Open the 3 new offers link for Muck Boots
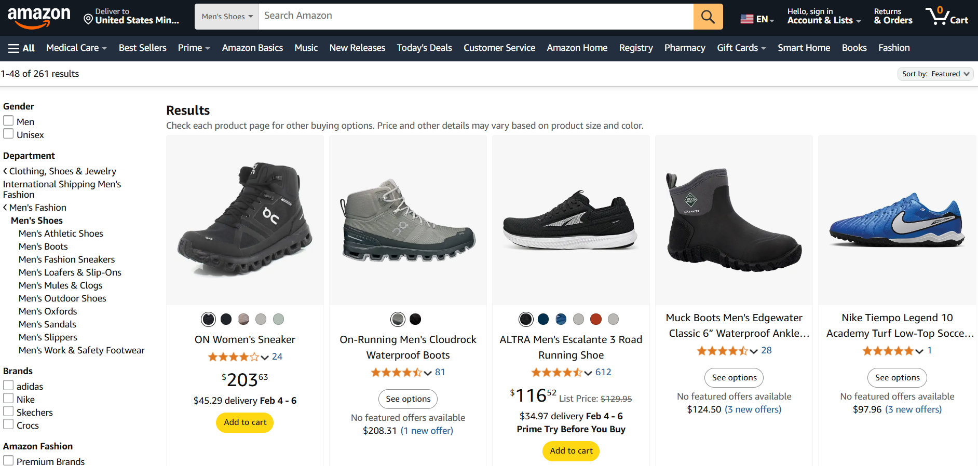Image resolution: width=978 pixels, height=466 pixels. click(753, 409)
